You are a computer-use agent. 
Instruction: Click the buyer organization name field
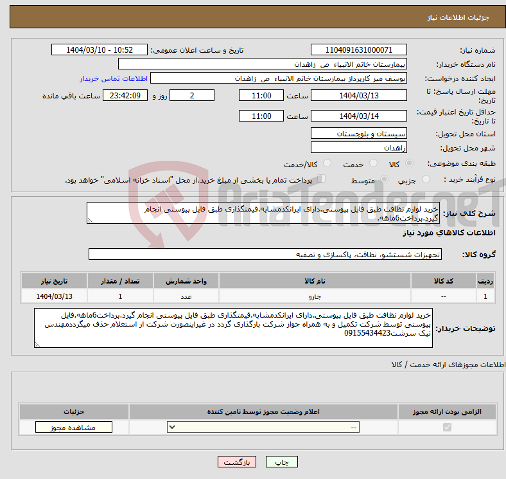pyautogui.click(x=263, y=64)
